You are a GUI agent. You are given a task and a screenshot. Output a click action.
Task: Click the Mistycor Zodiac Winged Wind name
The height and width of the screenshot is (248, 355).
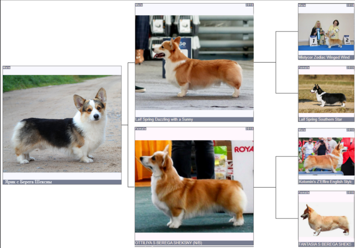(324, 57)
